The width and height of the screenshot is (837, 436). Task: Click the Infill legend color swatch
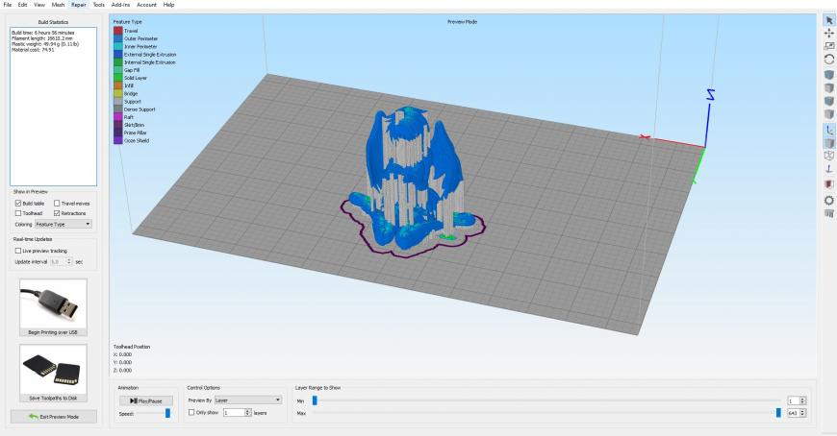click(118, 85)
